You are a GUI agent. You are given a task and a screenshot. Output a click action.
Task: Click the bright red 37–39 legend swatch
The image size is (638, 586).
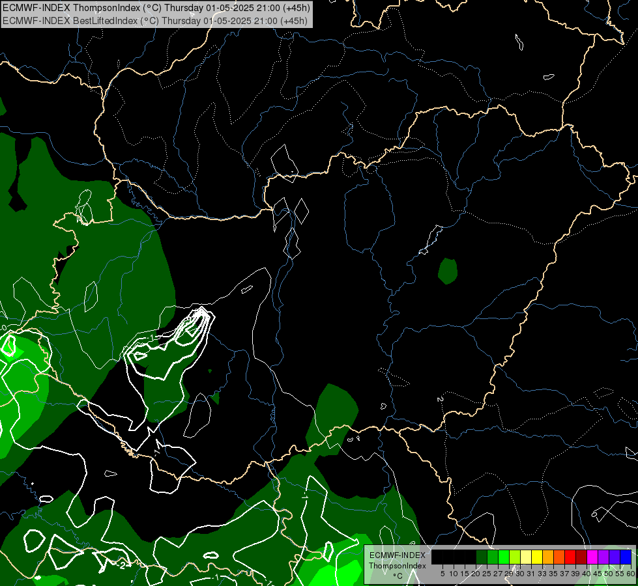(x=570, y=557)
